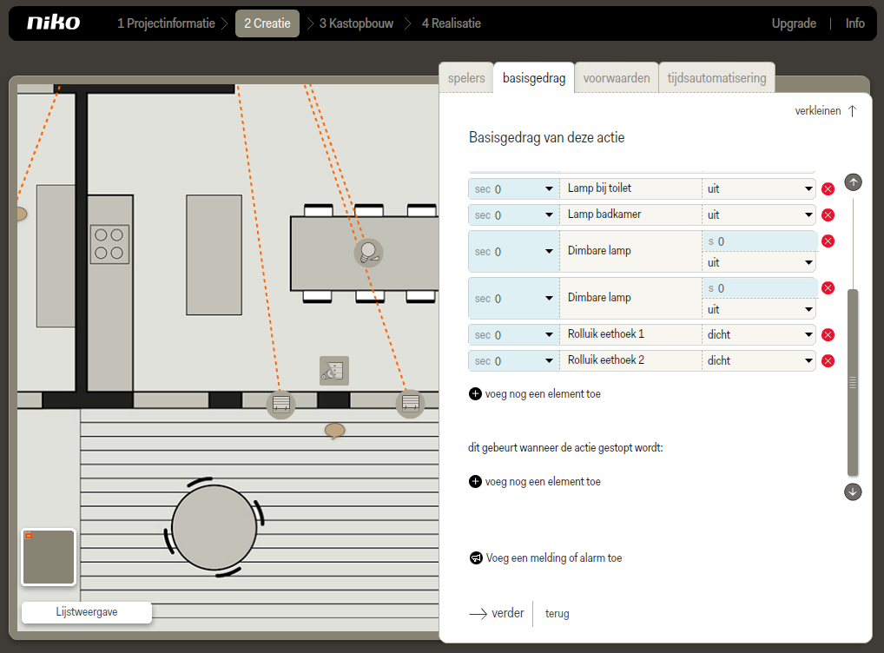Click the Upgrade link
Image resolution: width=884 pixels, height=653 pixels.
[794, 23]
